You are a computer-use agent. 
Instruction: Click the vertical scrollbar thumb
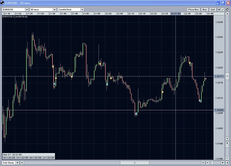tap(227, 76)
